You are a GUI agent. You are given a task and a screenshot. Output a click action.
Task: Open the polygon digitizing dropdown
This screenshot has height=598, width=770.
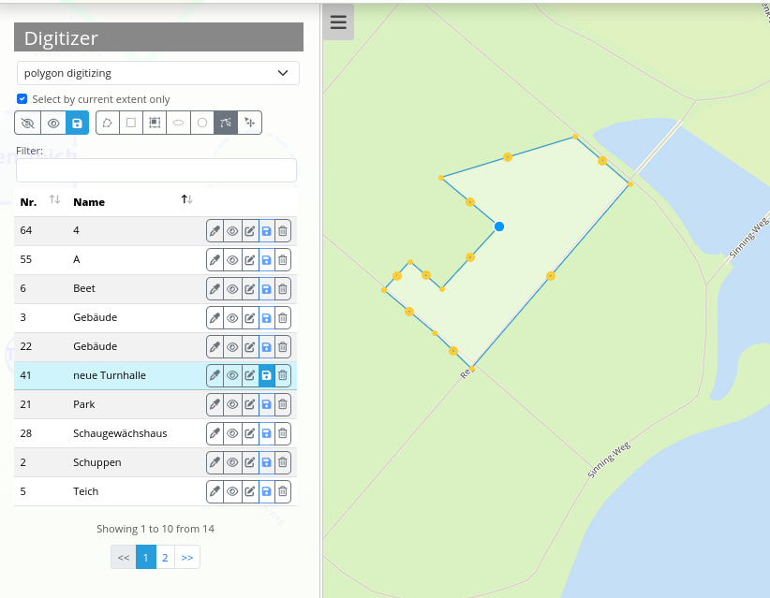[x=157, y=73]
